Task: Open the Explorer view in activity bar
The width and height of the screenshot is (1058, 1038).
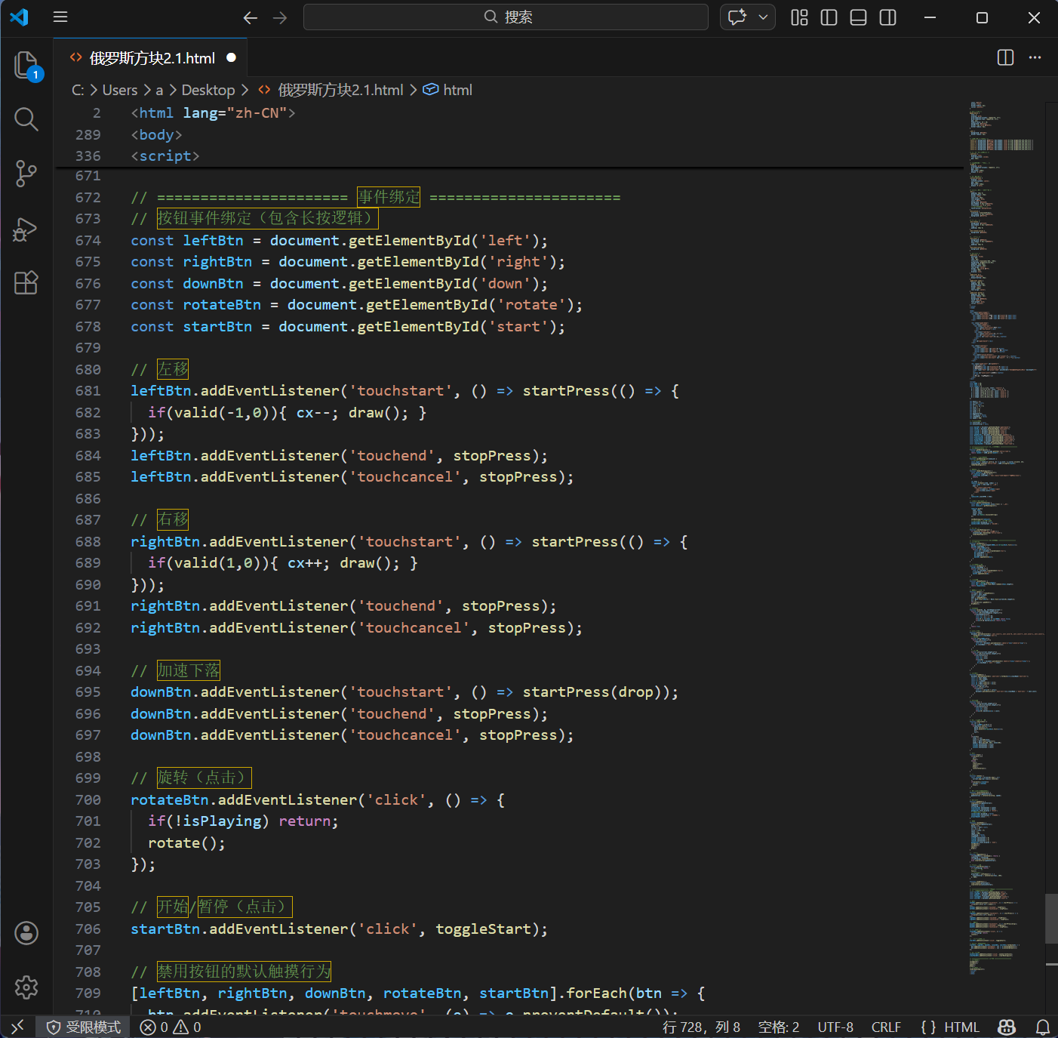Action: [x=26, y=65]
